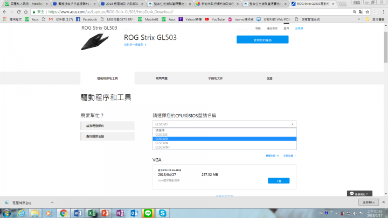Switch to the first MobileO browser tab
388x218 pixels.
(26, 4)
